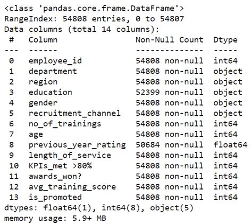
Task: Click the RangeIndex entries line
Action: [94, 19]
